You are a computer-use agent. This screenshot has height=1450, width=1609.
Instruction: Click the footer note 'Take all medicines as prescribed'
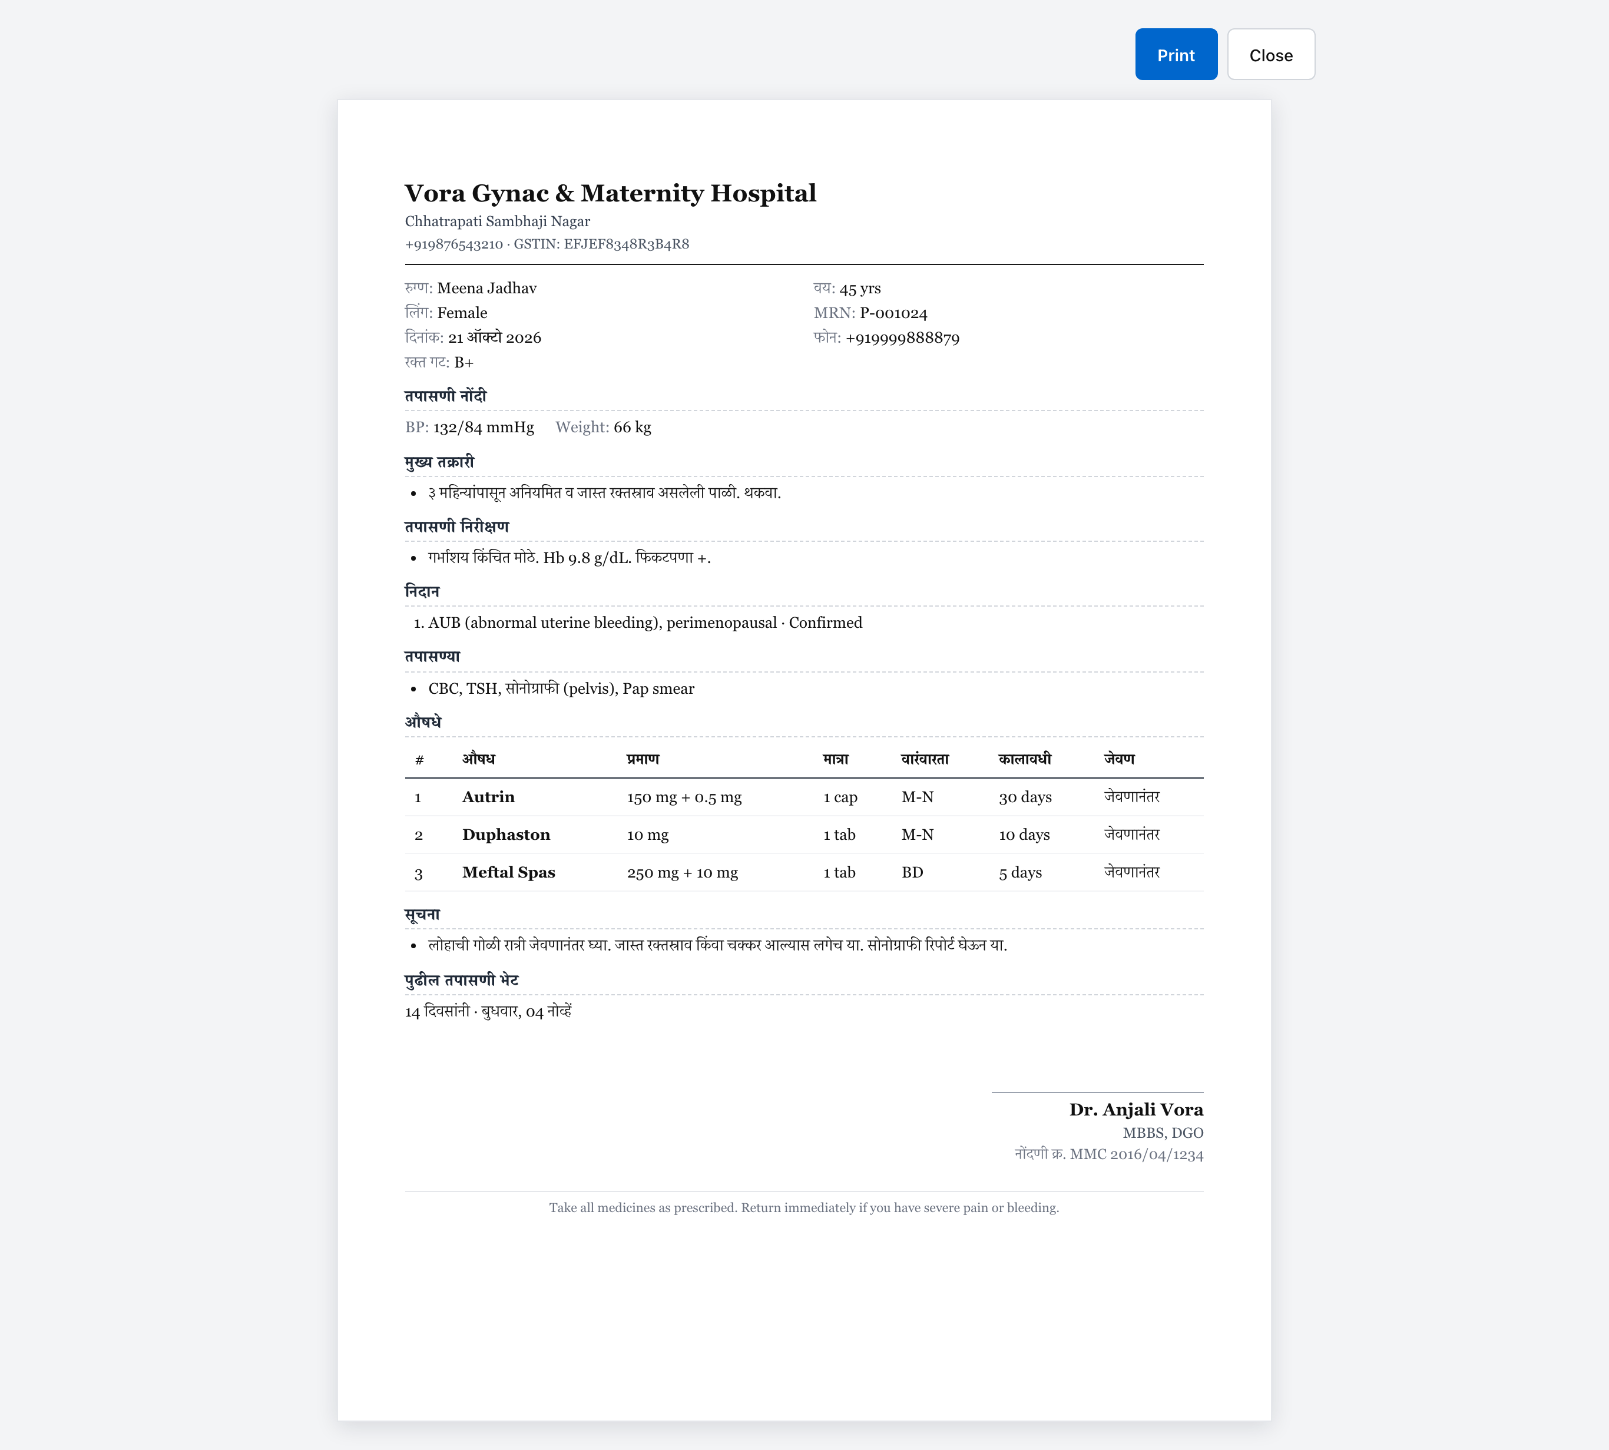pyautogui.click(x=644, y=1208)
